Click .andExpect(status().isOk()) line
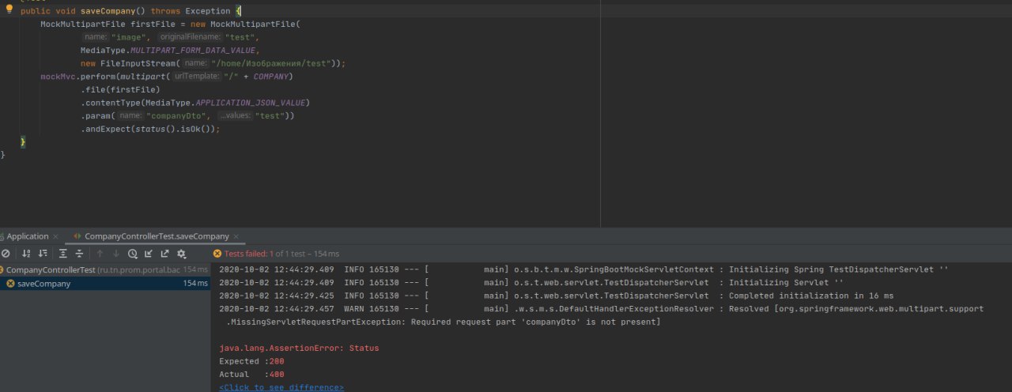The image size is (1012, 392). (x=150, y=129)
